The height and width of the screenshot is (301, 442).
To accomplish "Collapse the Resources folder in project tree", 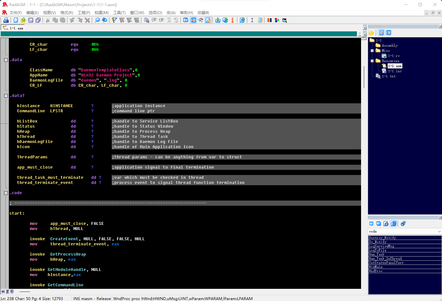I will pos(372,61).
